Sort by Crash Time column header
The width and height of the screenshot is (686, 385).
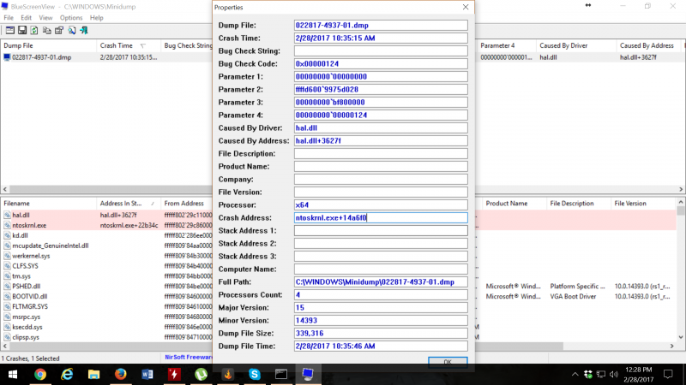[x=129, y=45]
